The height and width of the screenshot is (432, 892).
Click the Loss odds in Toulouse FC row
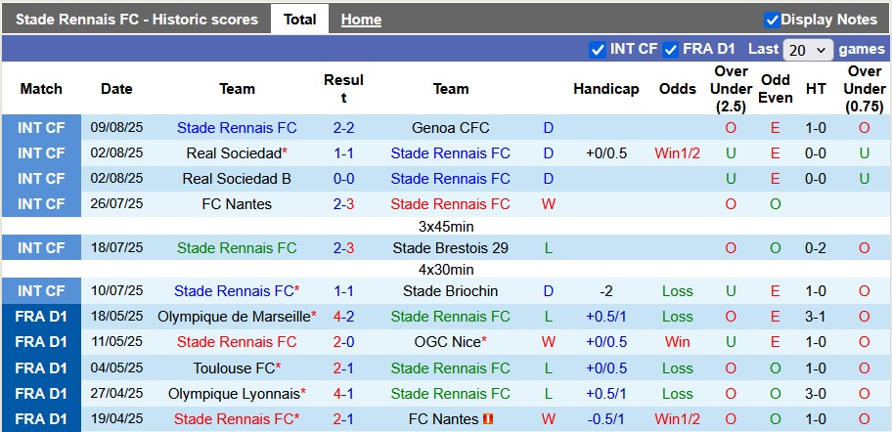point(678,368)
